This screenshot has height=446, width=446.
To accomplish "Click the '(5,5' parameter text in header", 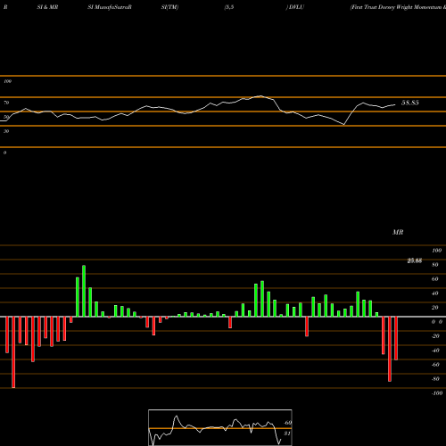I will point(229,7).
